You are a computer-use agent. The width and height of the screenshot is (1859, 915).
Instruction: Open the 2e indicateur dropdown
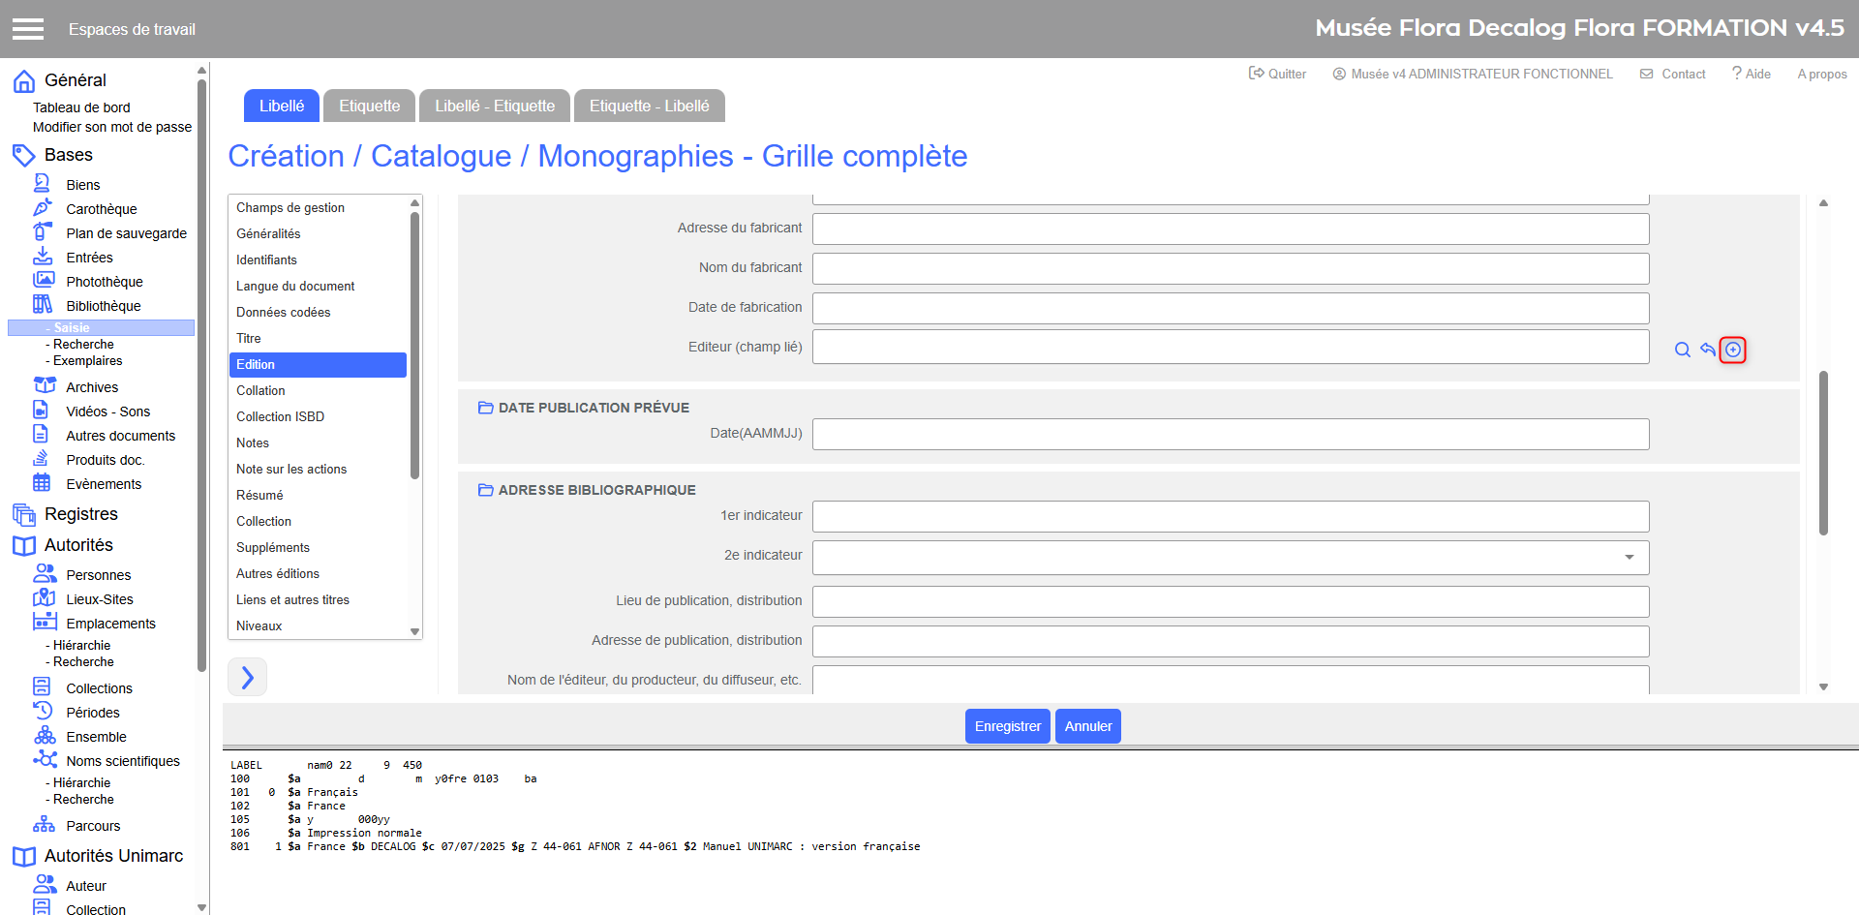point(1629,557)
